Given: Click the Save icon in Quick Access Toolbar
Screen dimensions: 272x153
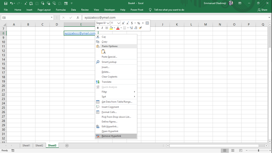Looking at the screenshot, I should click(x=6, y=3).
